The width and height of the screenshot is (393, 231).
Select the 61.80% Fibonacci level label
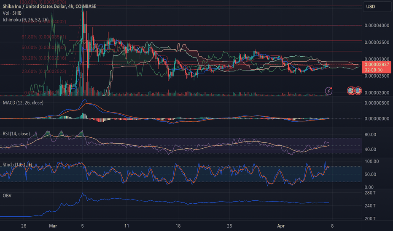(x=44, y=37)
